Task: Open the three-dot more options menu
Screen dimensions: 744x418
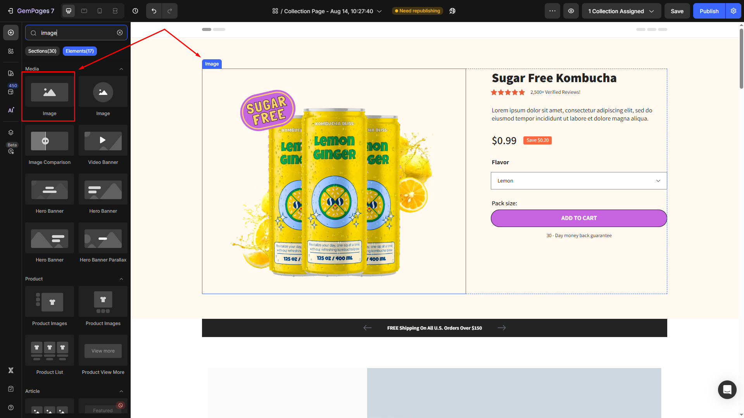Action: point(552,11)
